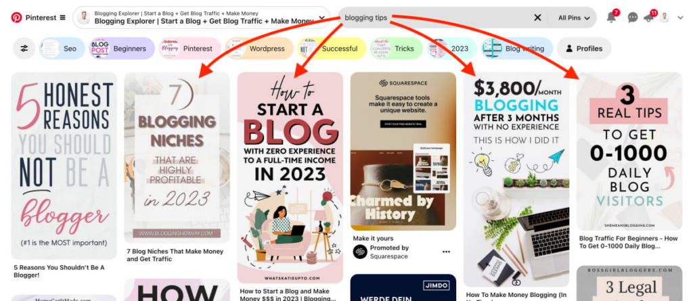Open the notifications bell

[611, 18]
